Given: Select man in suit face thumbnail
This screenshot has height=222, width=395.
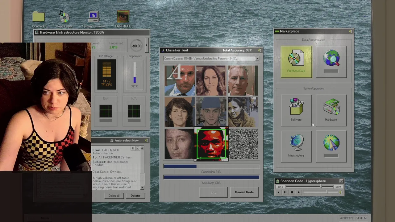Looking at the screenshot, I should point(180,80).
